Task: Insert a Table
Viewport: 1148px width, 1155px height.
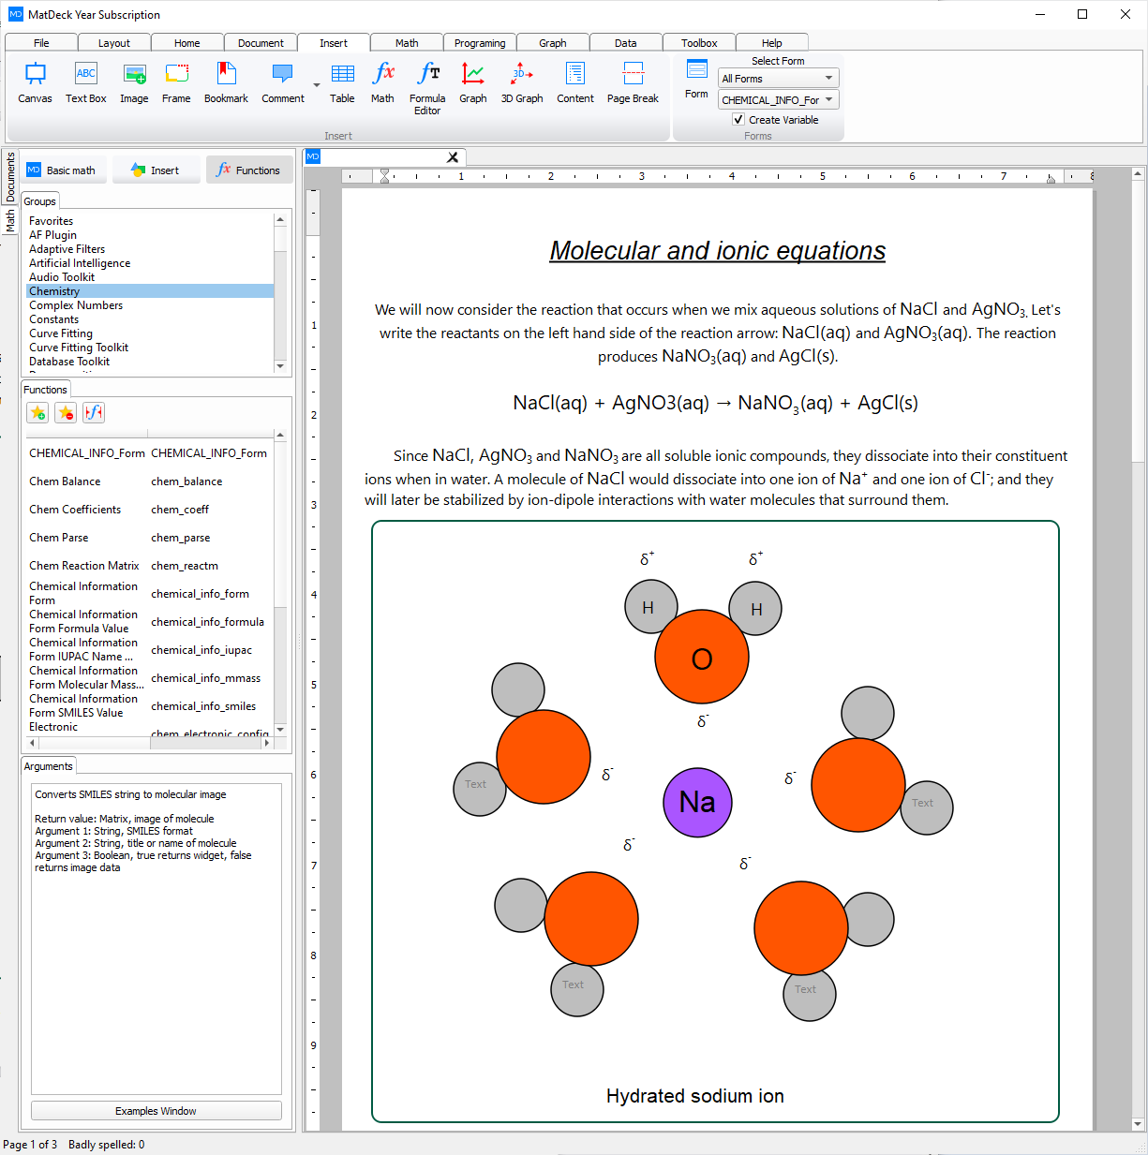Action: pos(342,82)
